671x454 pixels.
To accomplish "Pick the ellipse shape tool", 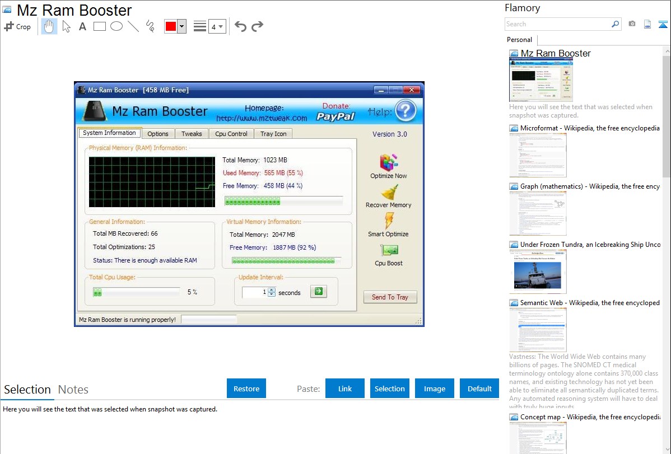I will [x=117, y=26].
